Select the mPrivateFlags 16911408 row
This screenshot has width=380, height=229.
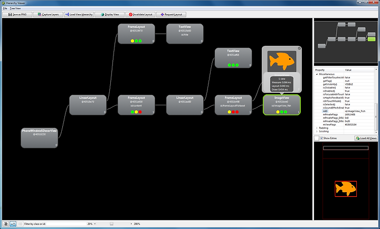click(x=344, y=115)
